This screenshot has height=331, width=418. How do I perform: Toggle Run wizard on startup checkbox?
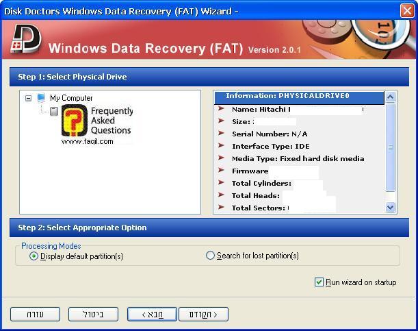point(319,282)
